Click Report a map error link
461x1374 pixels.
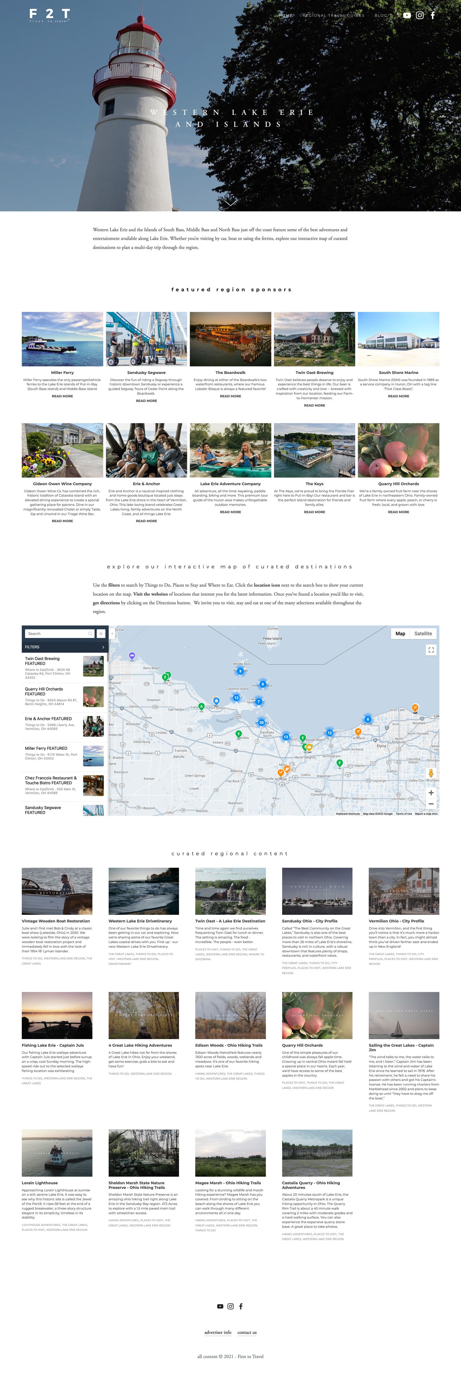(x=426, y=814)
